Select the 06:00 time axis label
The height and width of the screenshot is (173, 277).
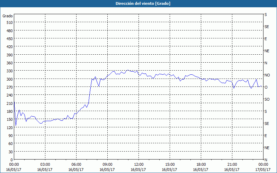coord(76,165)
